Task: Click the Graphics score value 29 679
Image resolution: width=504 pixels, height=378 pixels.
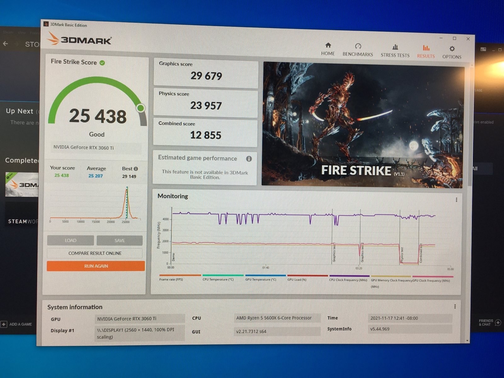Action: (206, 76)
